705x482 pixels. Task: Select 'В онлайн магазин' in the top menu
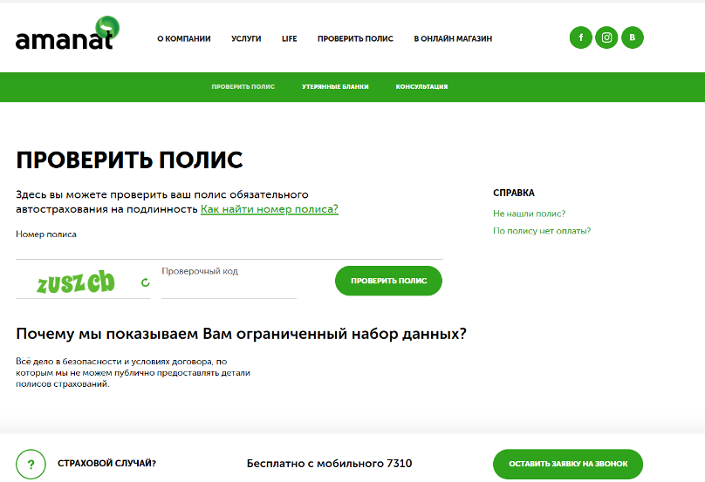pyautogui.click(x=453, y=39)
